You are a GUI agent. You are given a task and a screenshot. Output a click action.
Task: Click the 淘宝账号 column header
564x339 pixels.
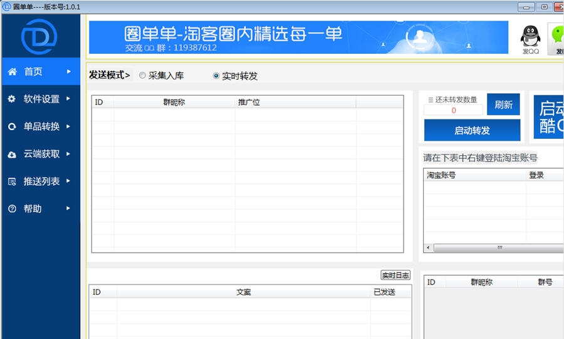[x=475, y=175]
